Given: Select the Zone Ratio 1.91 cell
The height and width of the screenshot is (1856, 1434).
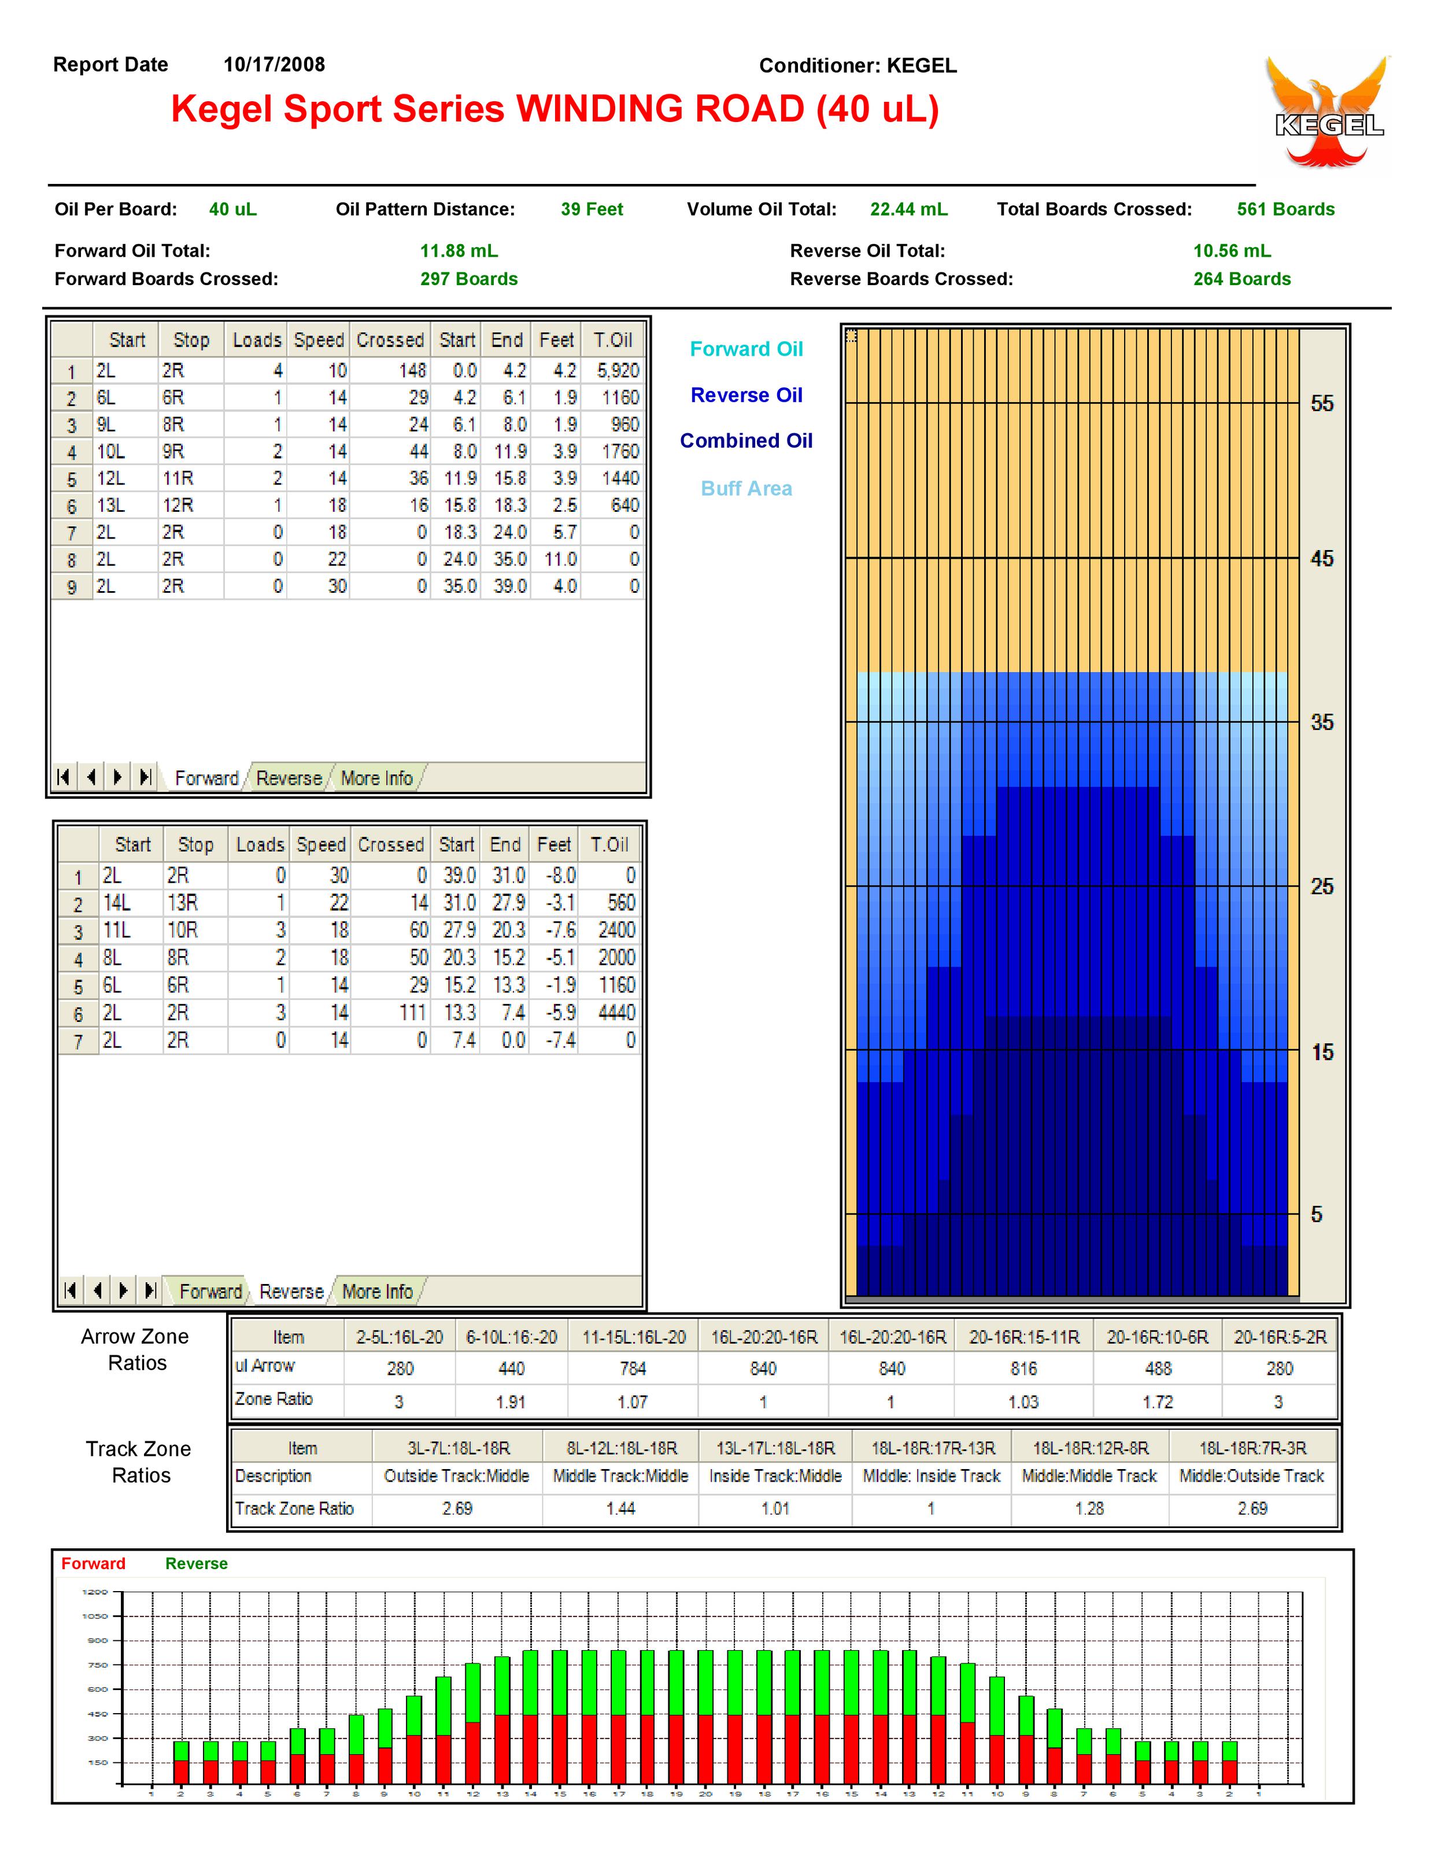Looking at the screenshot, I should 511,1402.
